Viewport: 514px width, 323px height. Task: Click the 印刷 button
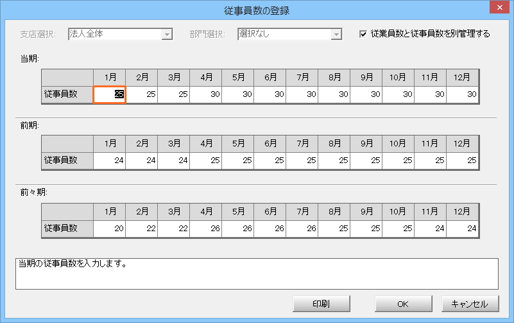pos(321,304)
